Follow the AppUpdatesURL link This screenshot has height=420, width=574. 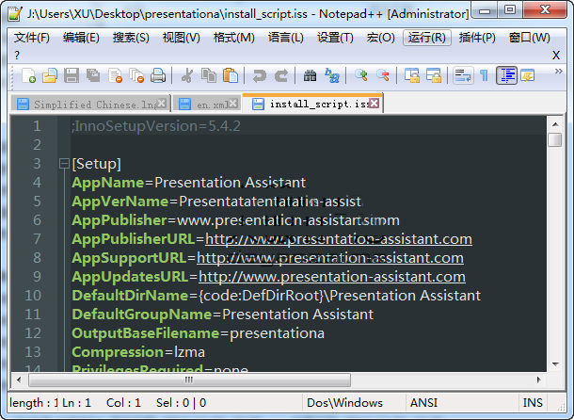(x=332, y=277)
